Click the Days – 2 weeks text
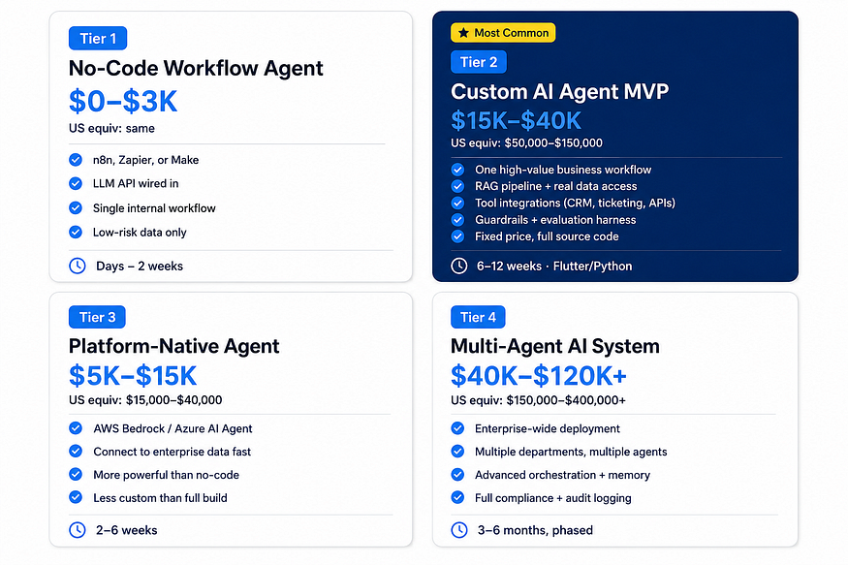The image size is (848, 565). (x=140, y=266)
